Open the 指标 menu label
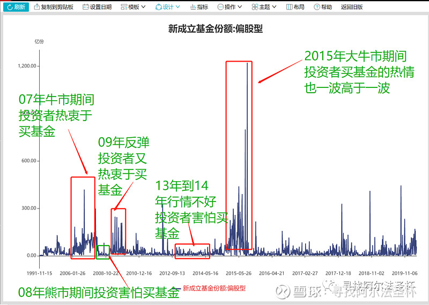The image size is (429, 305). pyautogui.click(x=203, y=7)
